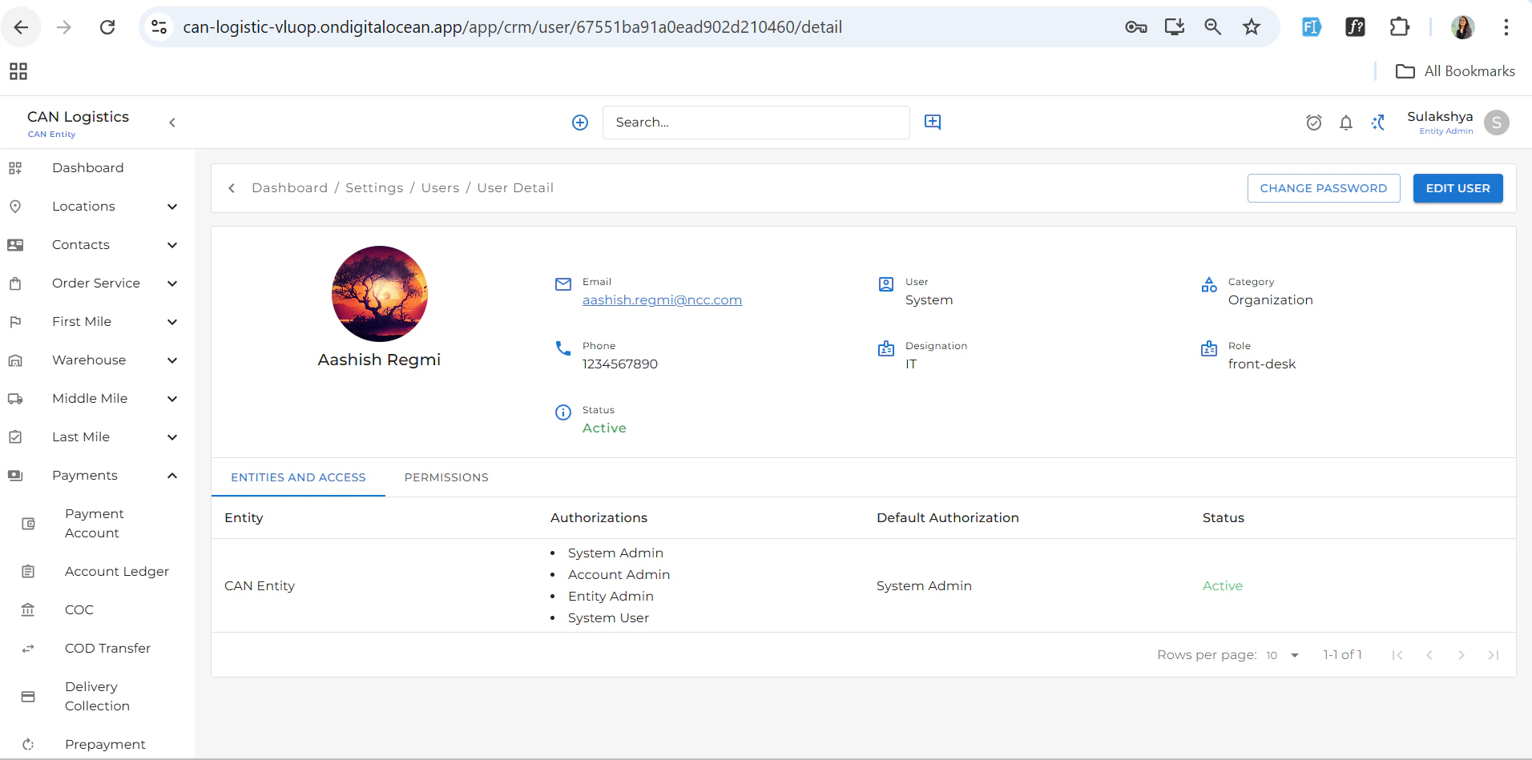Viewport: 1532px width, 760px height.
Task: Expand the Last Mile menu
Action: click(x=172, y=437)
